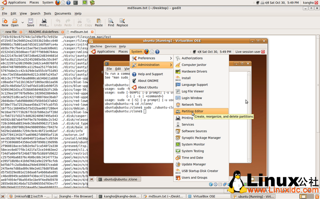Open gedit File menu
The image size is (320, 199).
click(5, 14)
